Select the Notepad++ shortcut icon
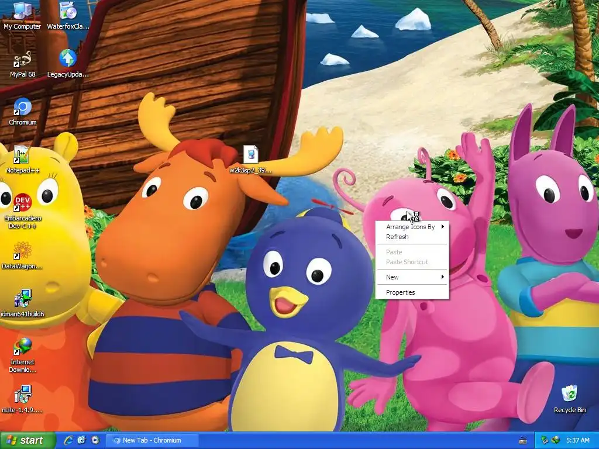599x449 pixels. point(22,160)
